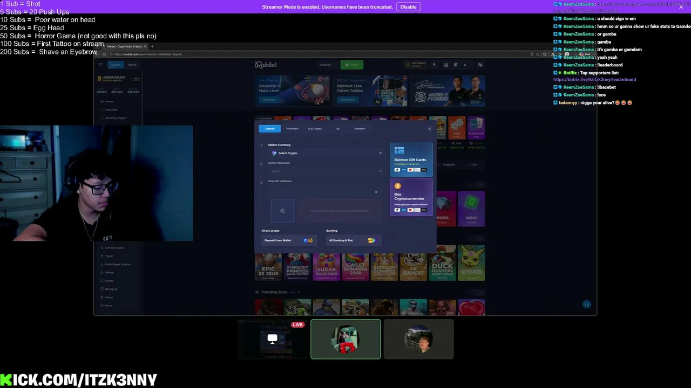Image resolution: width=691 pixels, height=388 pixels.
Task: Expand the Select Network dropdown
Action: pos(327,171)
